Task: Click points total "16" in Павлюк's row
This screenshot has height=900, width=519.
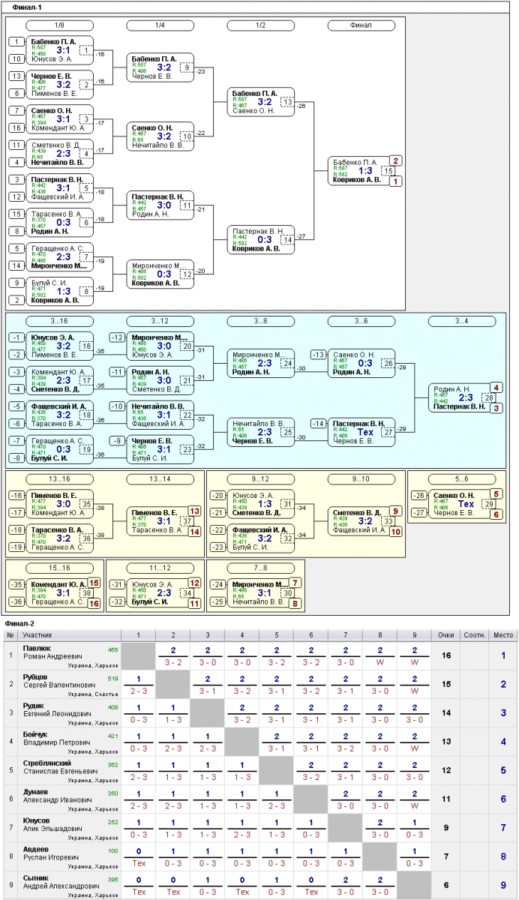Action: [x=446, y=655]
